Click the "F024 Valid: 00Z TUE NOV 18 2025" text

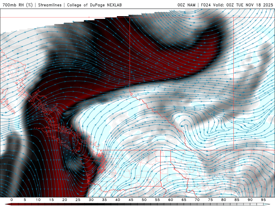click(x=237, y=5)
